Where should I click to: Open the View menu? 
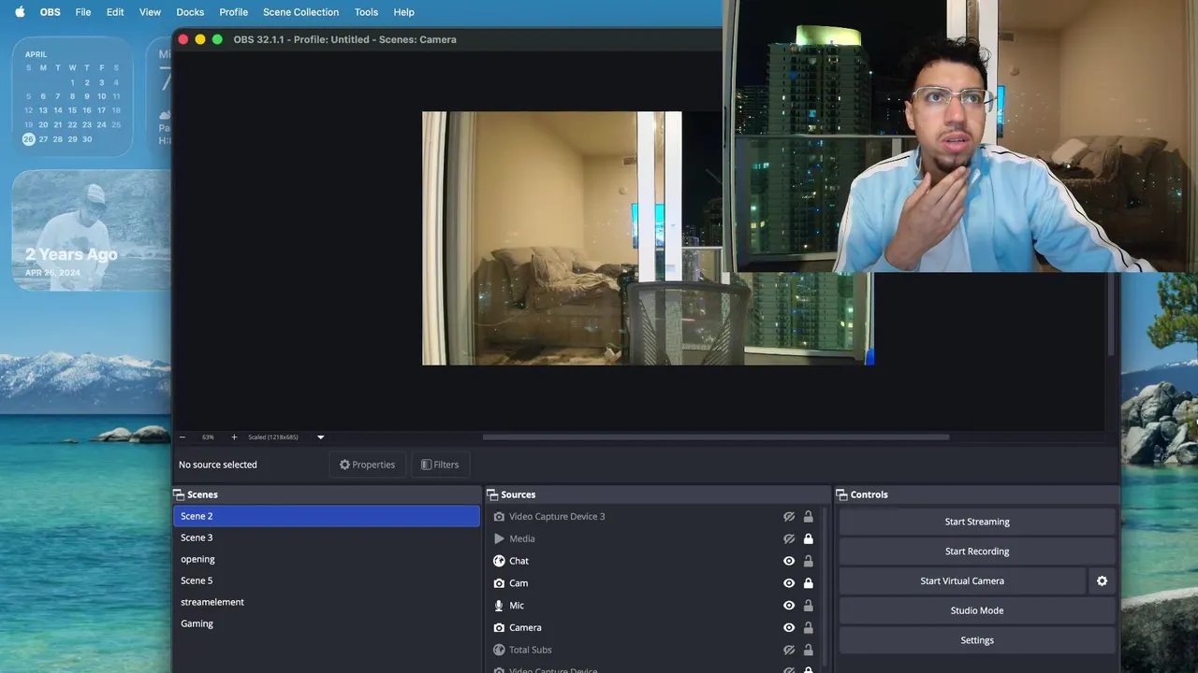(x=150, y=12)
